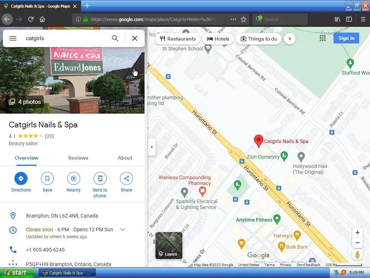Viewport: 370px width, 278px height.
Task: Click the Sign in button
Action: [x=346, y=38]
